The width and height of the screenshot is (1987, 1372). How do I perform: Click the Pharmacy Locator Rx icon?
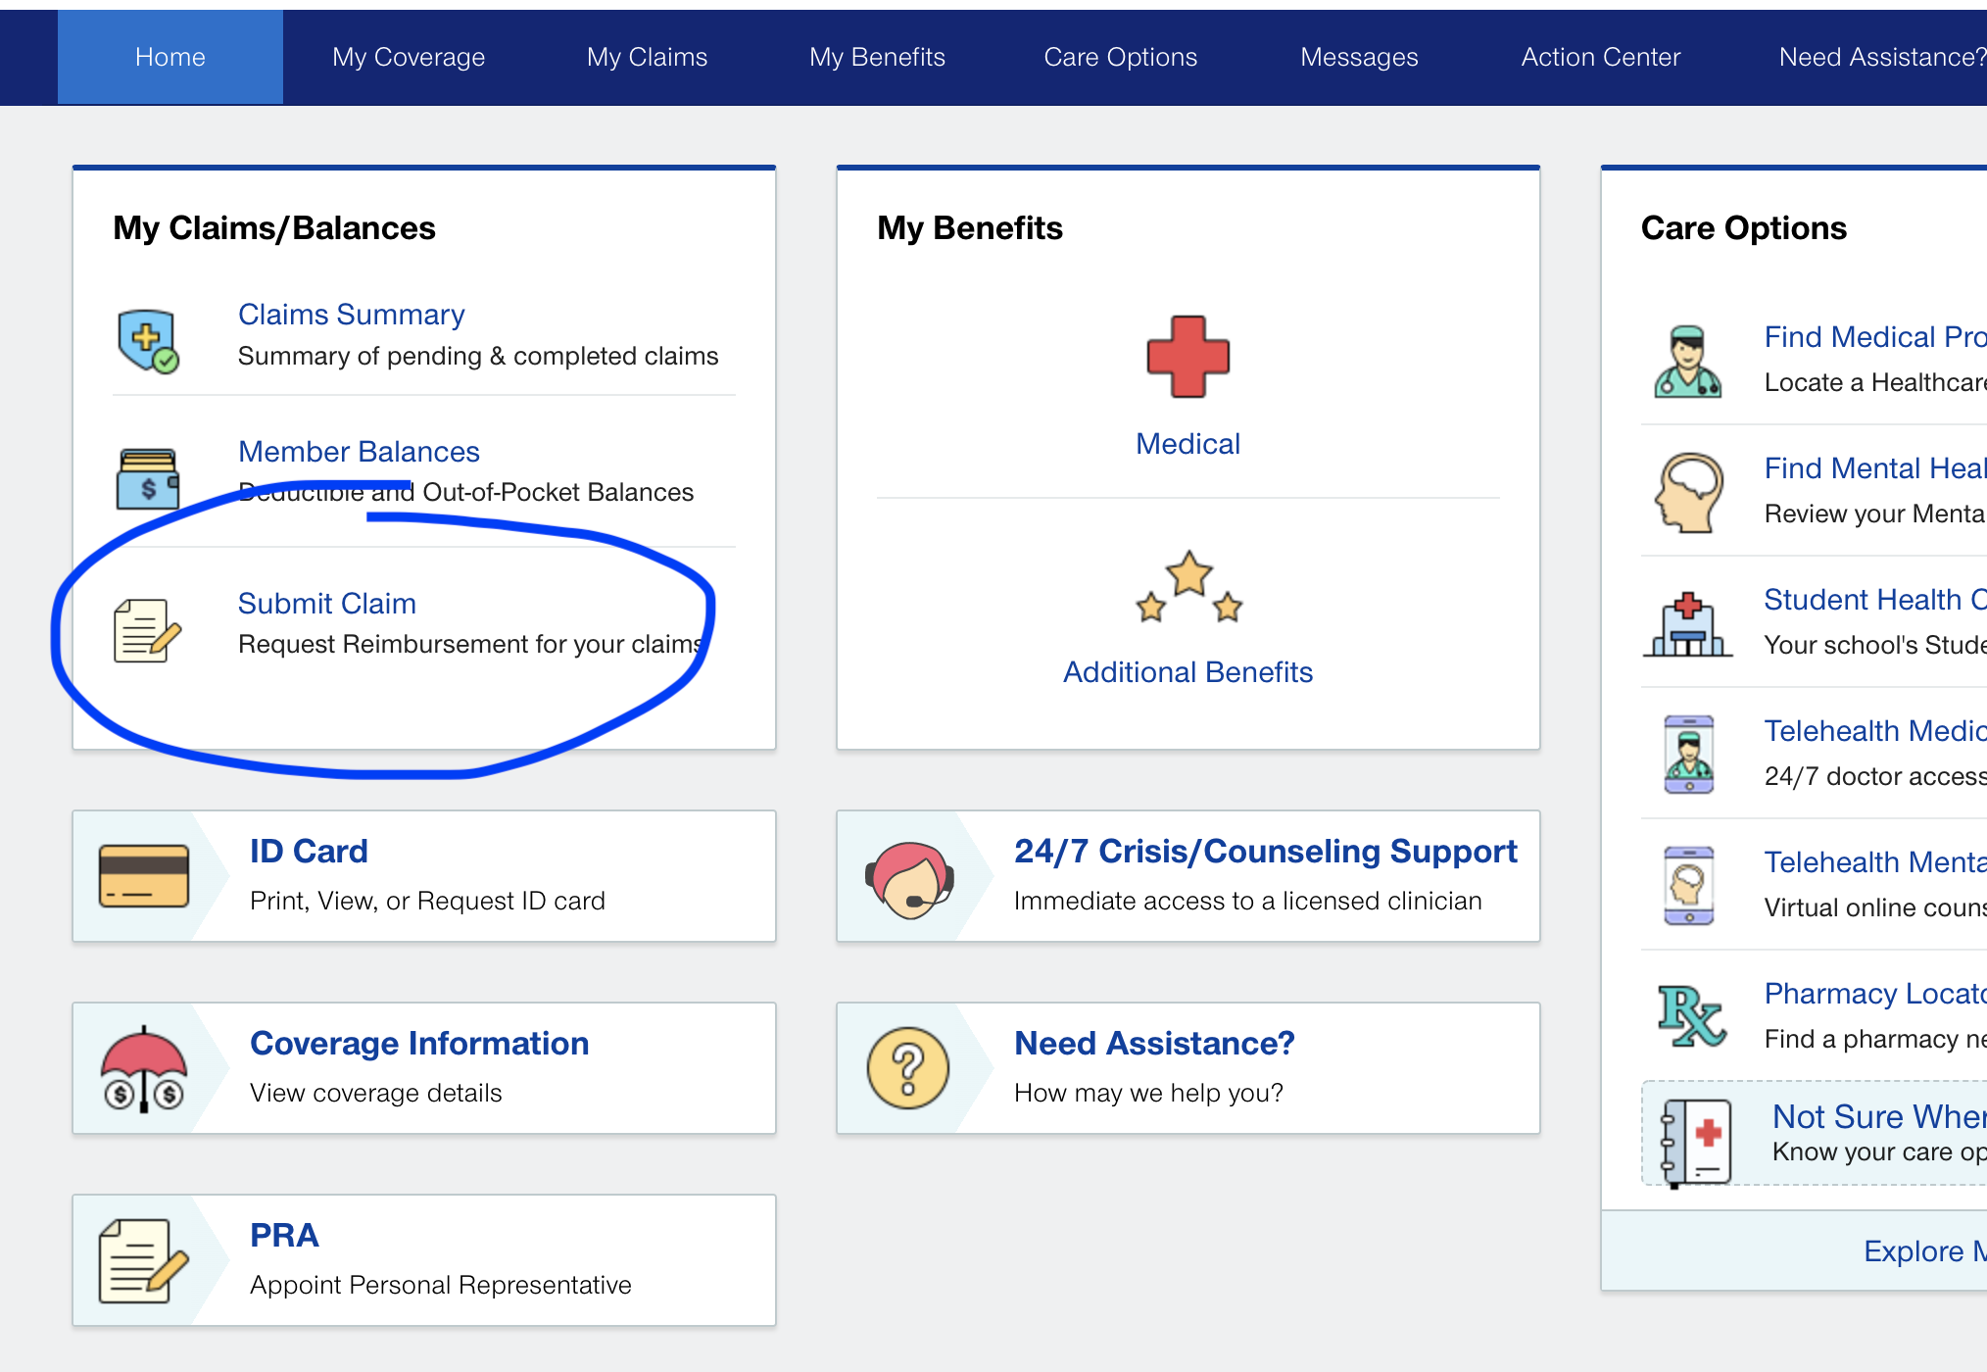coord(1690,1015)
